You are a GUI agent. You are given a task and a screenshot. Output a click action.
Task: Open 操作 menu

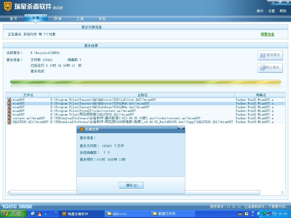[260, 11]
